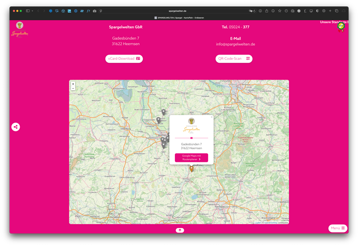Screen dimensions: 358x246
Task: Click the OpenStreetMap attribution link
Action: (270, 222)
